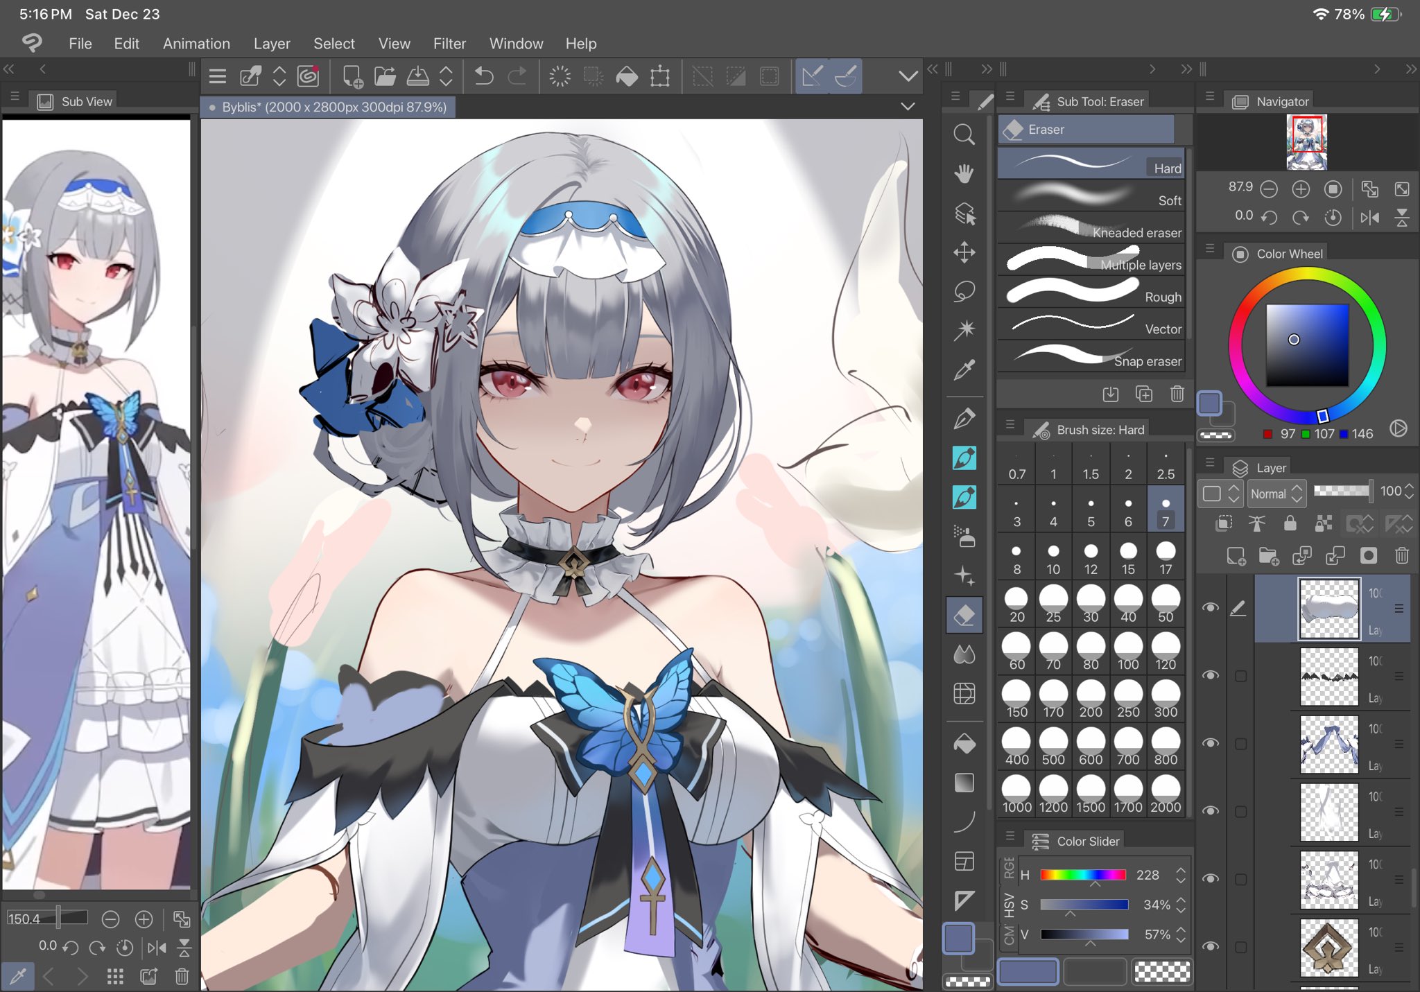Open the Normal blending mode dropdown
1420x992 pixels.
[1276, 494]
